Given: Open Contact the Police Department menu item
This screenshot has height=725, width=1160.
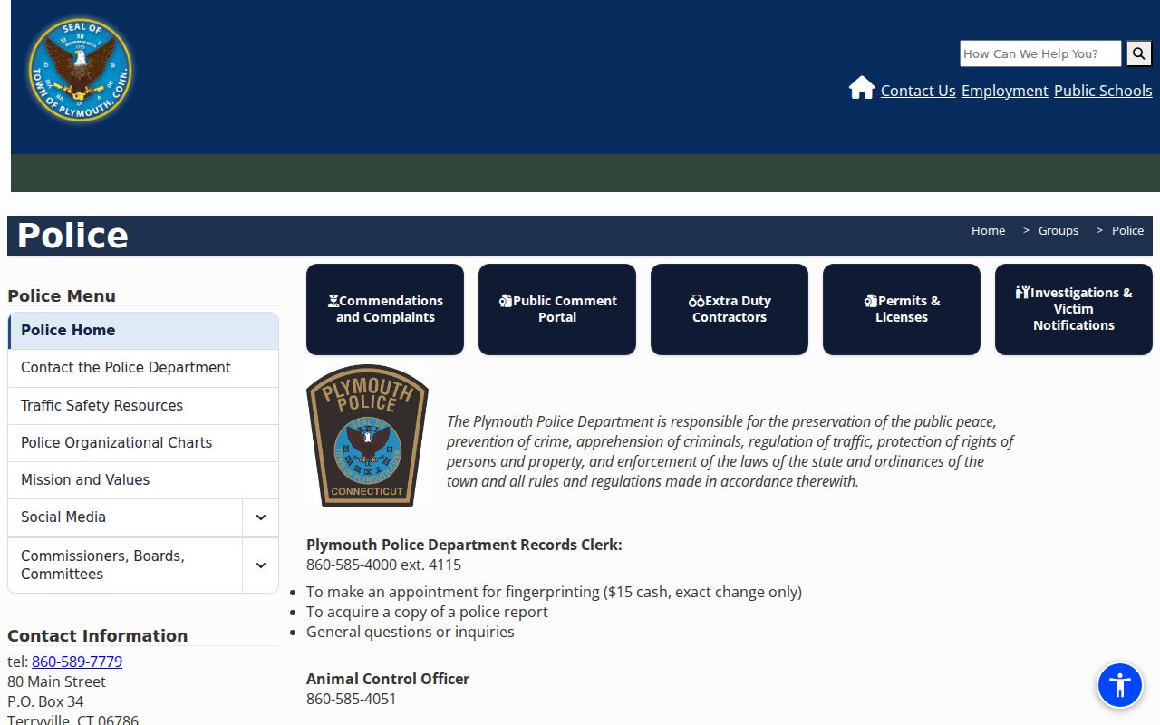Looking at the screenshot, I should tap(143, 368).
